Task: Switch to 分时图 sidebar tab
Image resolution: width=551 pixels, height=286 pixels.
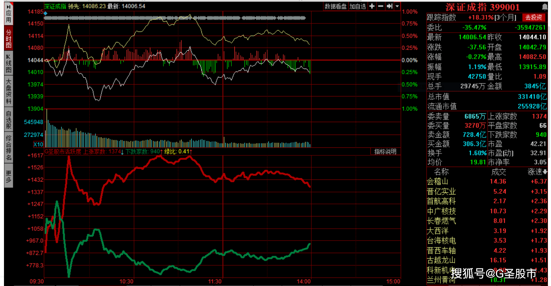Action: pos(9,39)
